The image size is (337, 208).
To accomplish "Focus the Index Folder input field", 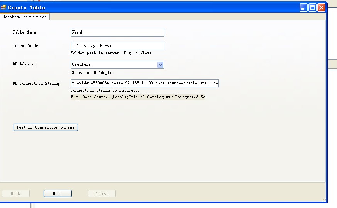I will click(117, 46).
